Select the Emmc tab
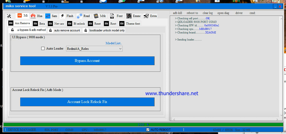286x134 pixels. pos(134,16)
